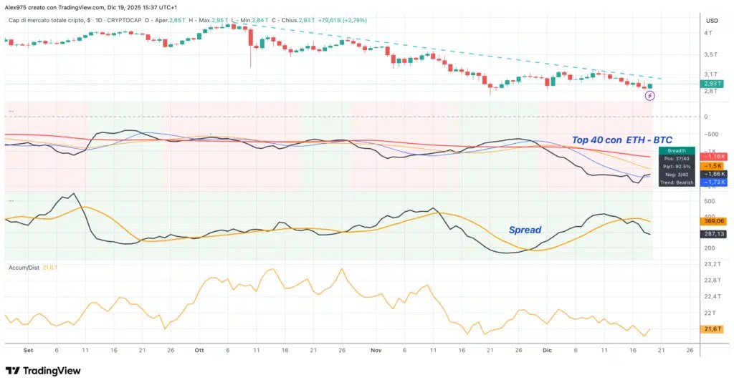This screenshot has width=734, height=385.
Task: Click the black -1,66K value label
Action: [x=712, y=174]
